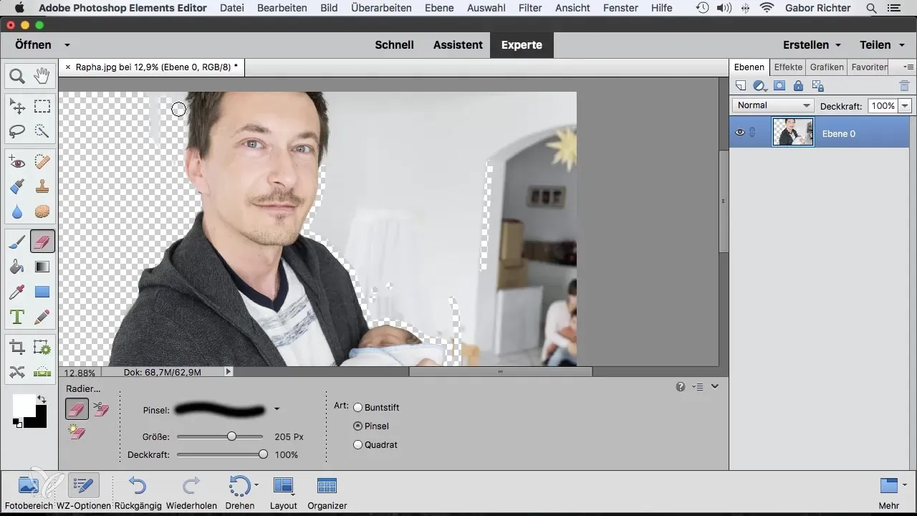Open the Organizer
Image resolution: width=917 pixels, height=516 pixels.
(327, 492)
